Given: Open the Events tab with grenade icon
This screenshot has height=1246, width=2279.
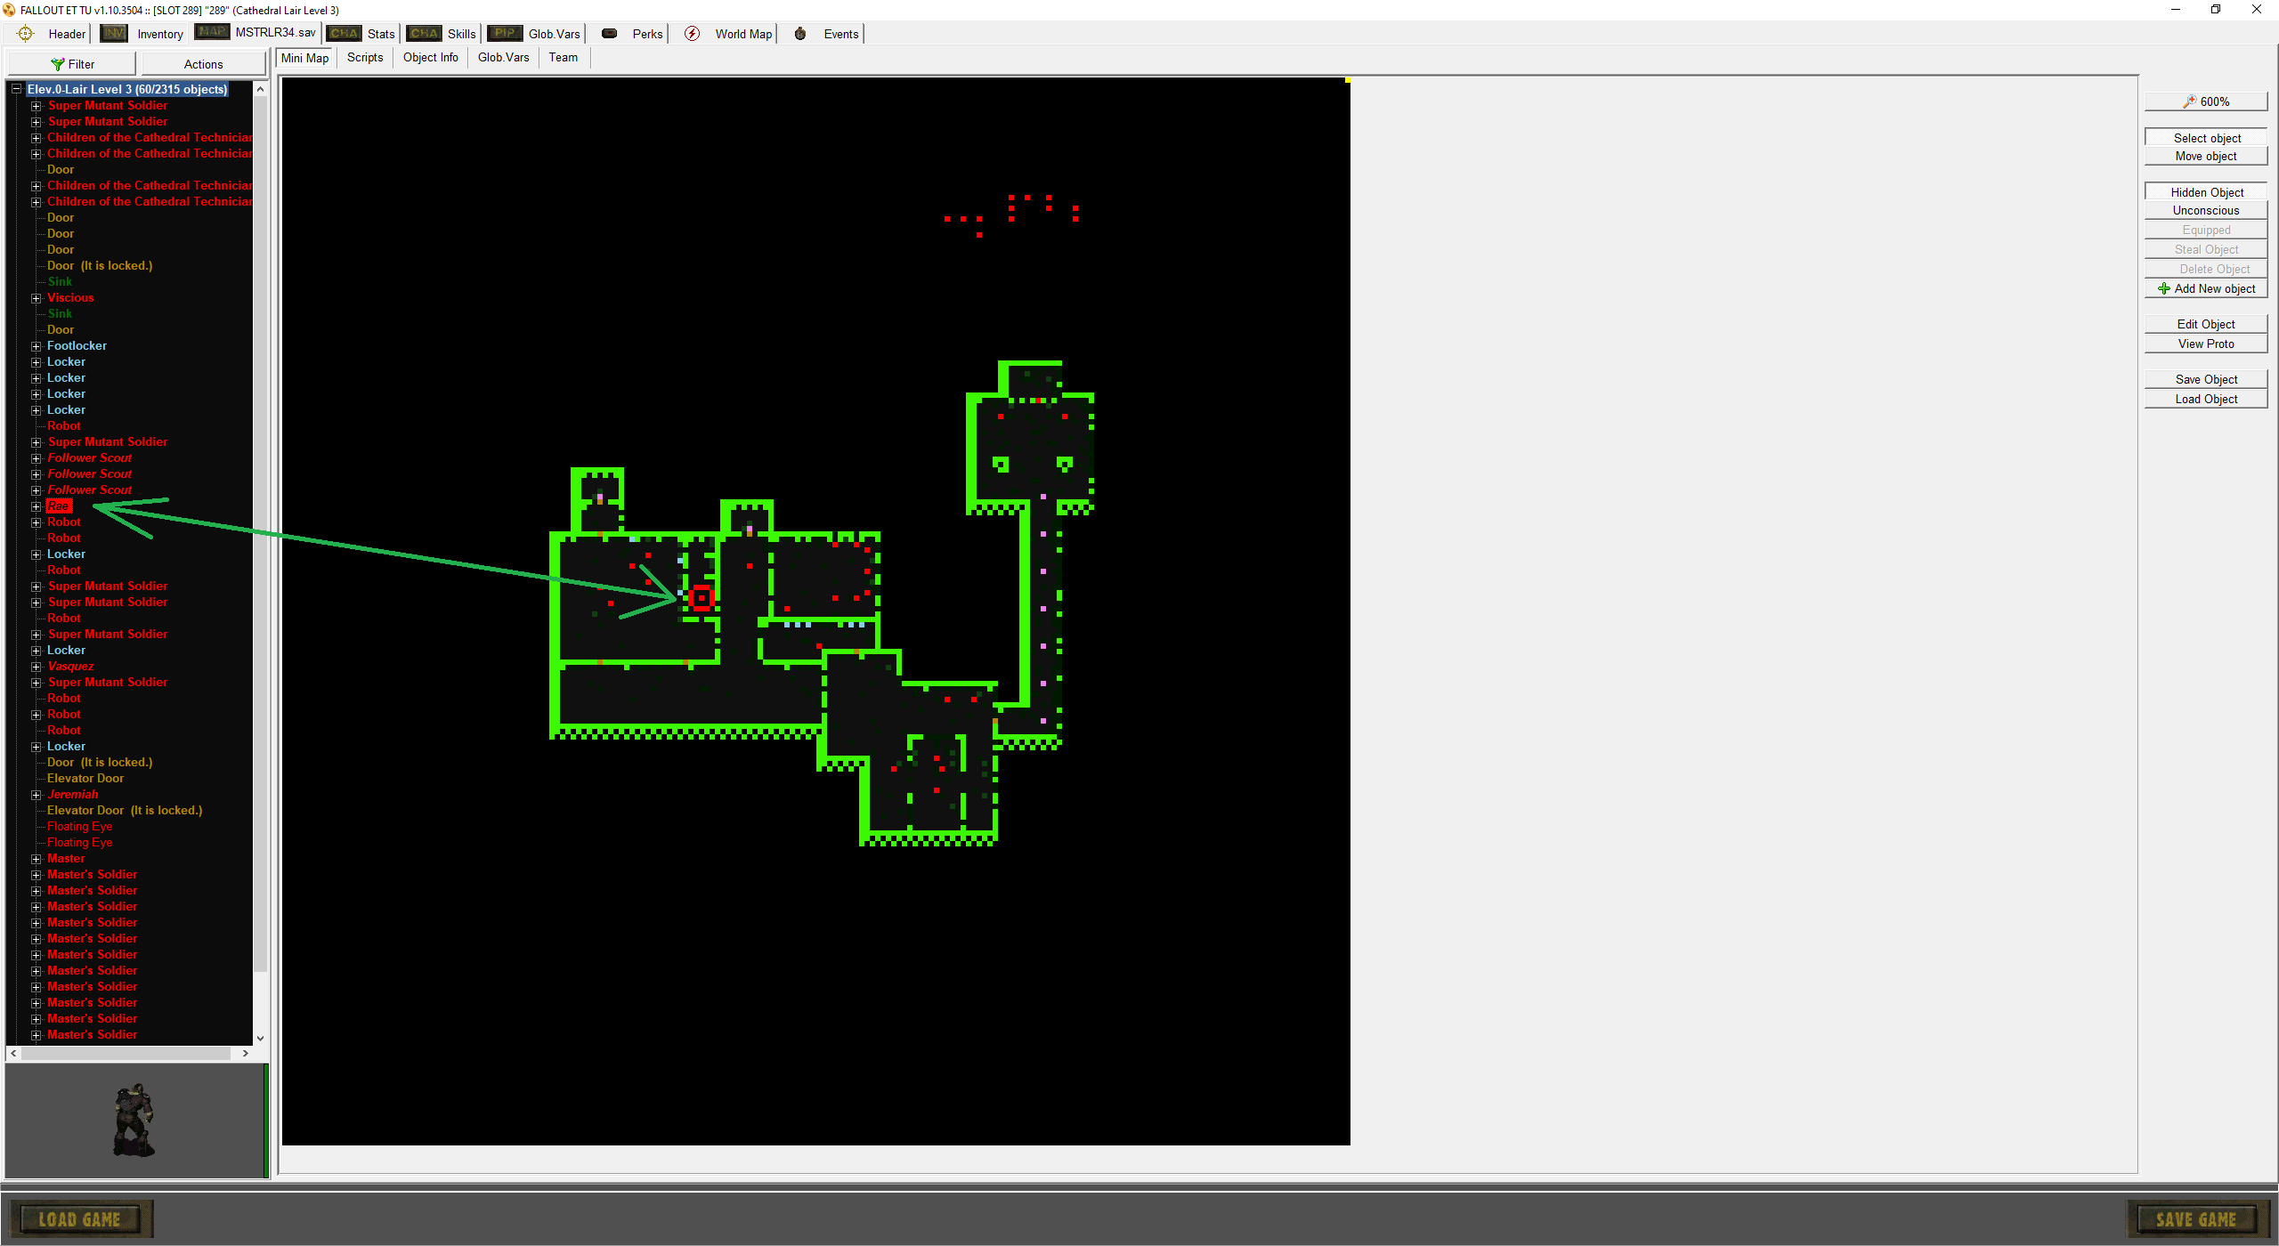Looking at the screenshot, I should pyautogui.click(x=826, y=34).
